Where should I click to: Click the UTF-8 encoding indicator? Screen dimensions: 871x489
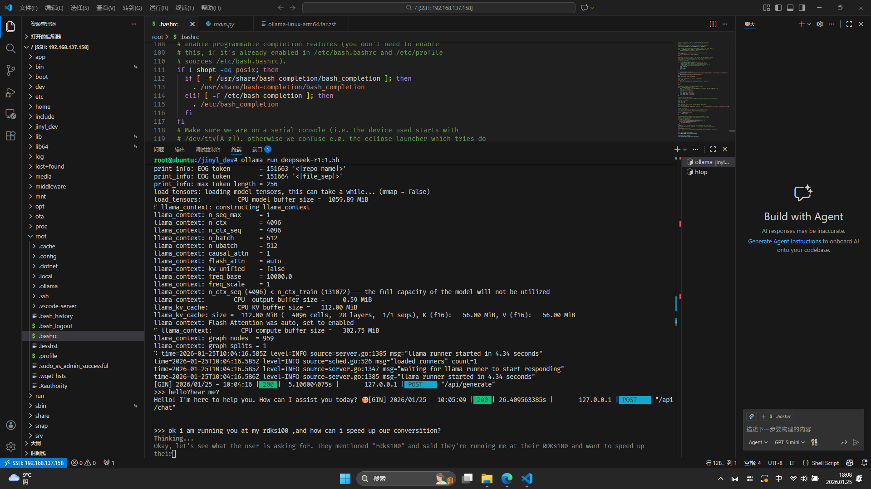point(775,463)
